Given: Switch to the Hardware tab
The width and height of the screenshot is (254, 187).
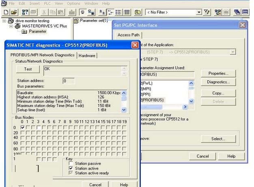Looking at the screenshot, I should [x=87, y=56].
